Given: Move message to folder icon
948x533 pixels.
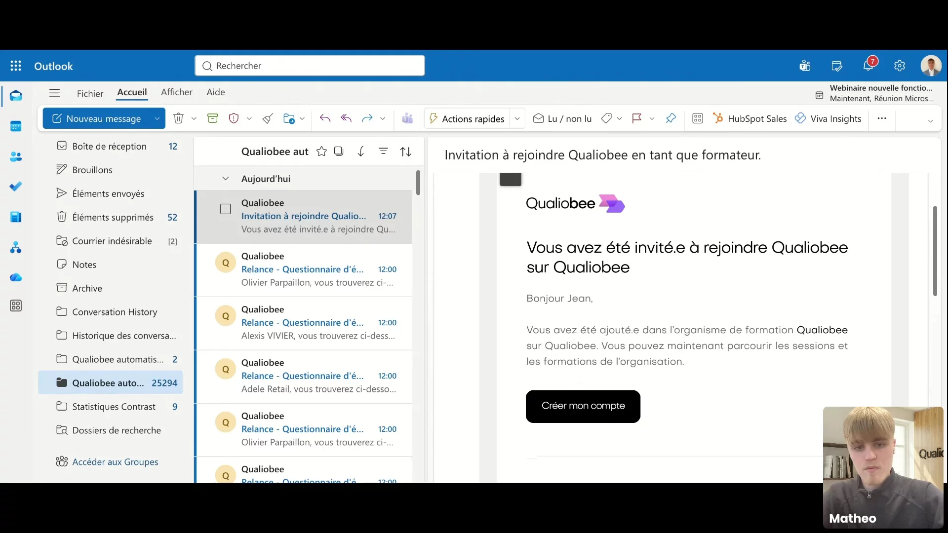Looking at the screenshot, I should point(289,118).
